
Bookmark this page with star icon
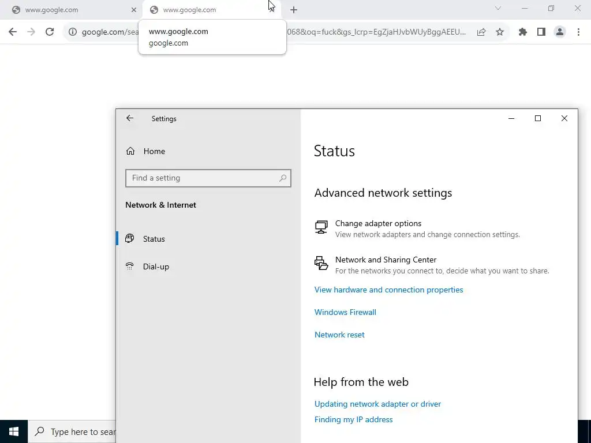tap(500, 32)
